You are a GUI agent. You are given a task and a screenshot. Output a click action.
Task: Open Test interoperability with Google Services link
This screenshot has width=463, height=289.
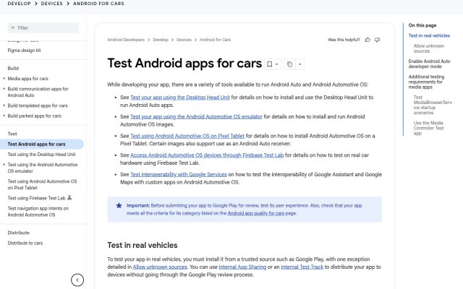179,174
